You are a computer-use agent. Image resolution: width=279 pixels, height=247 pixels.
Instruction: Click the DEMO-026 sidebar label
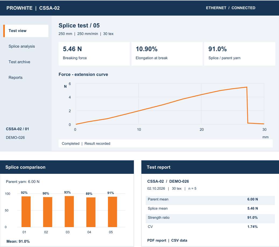click(15, 137)
